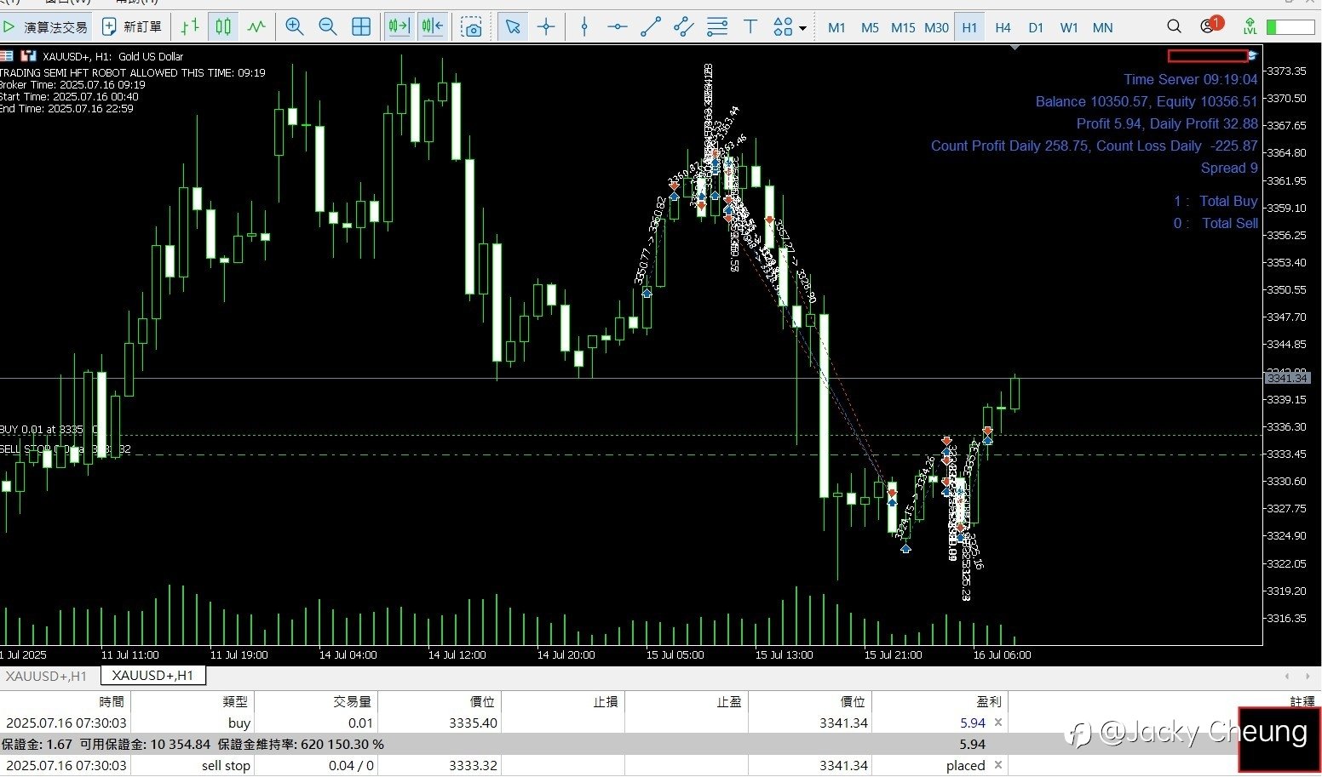The width and height of the screenshot is (1322, 777).
Task: Click the chart shift triangle marker at top
Action: [1014, 49]
